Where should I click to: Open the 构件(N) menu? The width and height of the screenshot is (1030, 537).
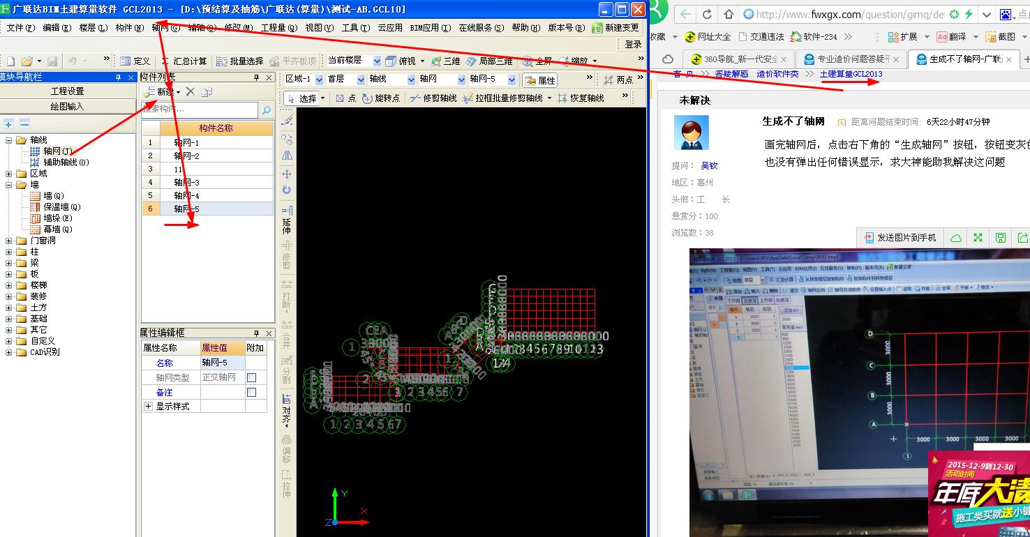pyautogui.click(x=130, y=28)
